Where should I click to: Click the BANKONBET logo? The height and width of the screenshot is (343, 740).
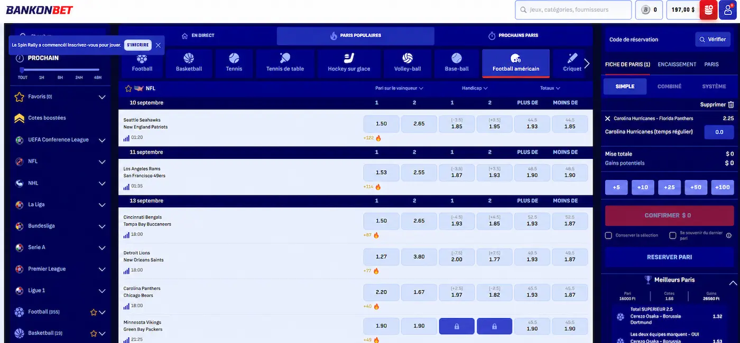(x=40, y=10)
